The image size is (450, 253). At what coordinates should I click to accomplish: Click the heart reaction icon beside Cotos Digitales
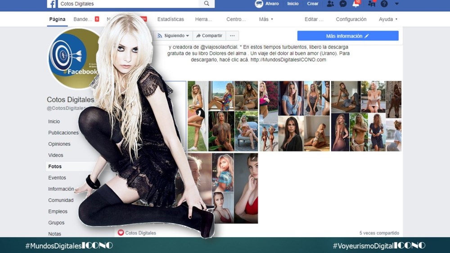[121, 233]
